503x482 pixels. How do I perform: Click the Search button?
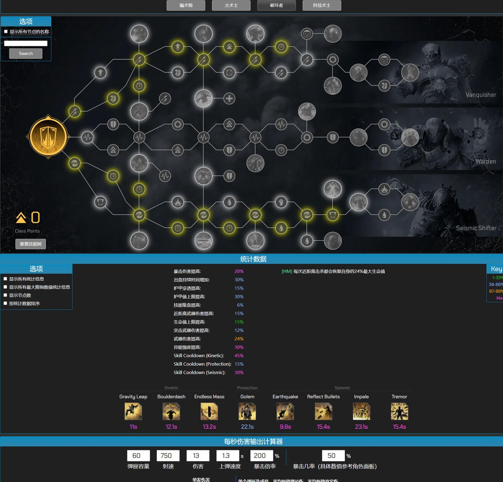(x=26, y=53)
